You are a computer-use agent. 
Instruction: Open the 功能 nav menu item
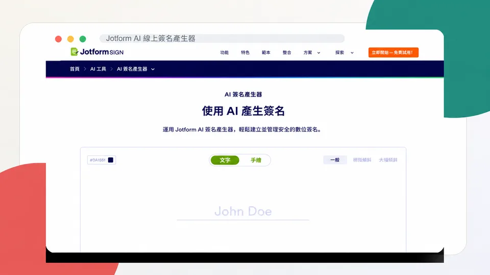(x=225, y=52)
